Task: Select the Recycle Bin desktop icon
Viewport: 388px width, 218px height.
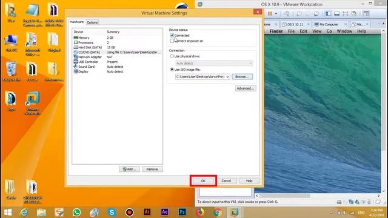Action: [11, 72]
